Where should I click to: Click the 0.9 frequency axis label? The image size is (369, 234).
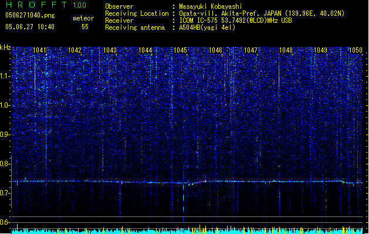pos(5,135)
